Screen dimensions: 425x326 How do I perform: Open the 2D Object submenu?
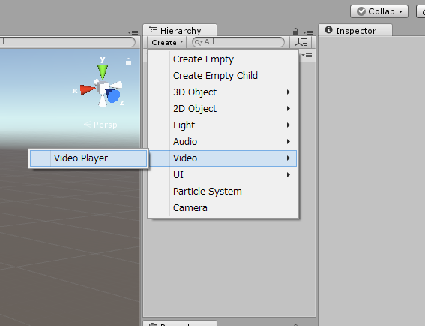click(223, 109)
